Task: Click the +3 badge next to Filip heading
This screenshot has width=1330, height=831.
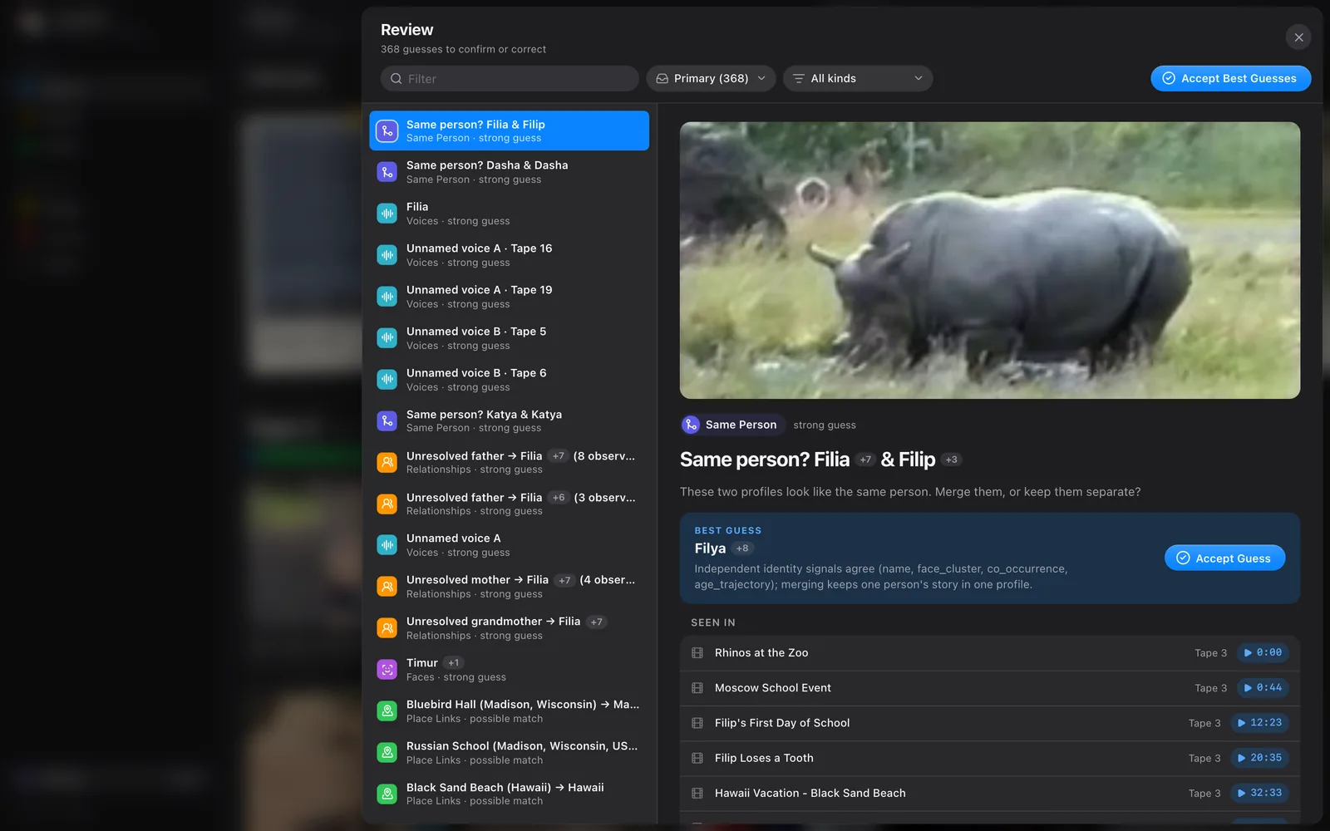Action: 952,460
